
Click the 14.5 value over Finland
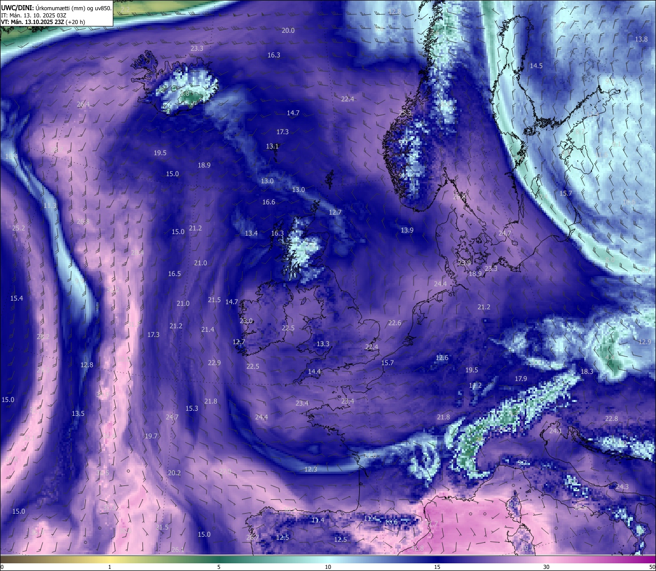(536, 66)
